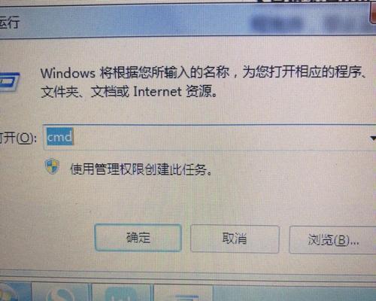The width and height of the screenshot is (376, 301).
Task: Click empty taskbar area right of the icons
Action: pyautogui.click(x=293, y=293)
